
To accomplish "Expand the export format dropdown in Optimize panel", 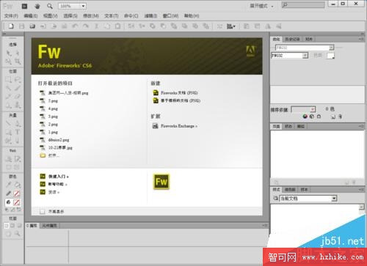I will pyautogui.click(x=289, y=56).
